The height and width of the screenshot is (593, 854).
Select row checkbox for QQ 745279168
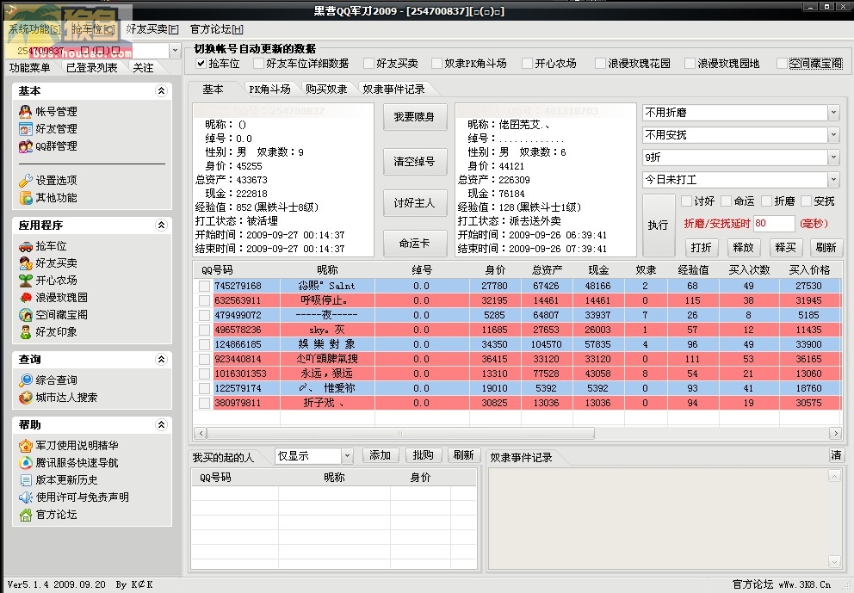point(204,286)
